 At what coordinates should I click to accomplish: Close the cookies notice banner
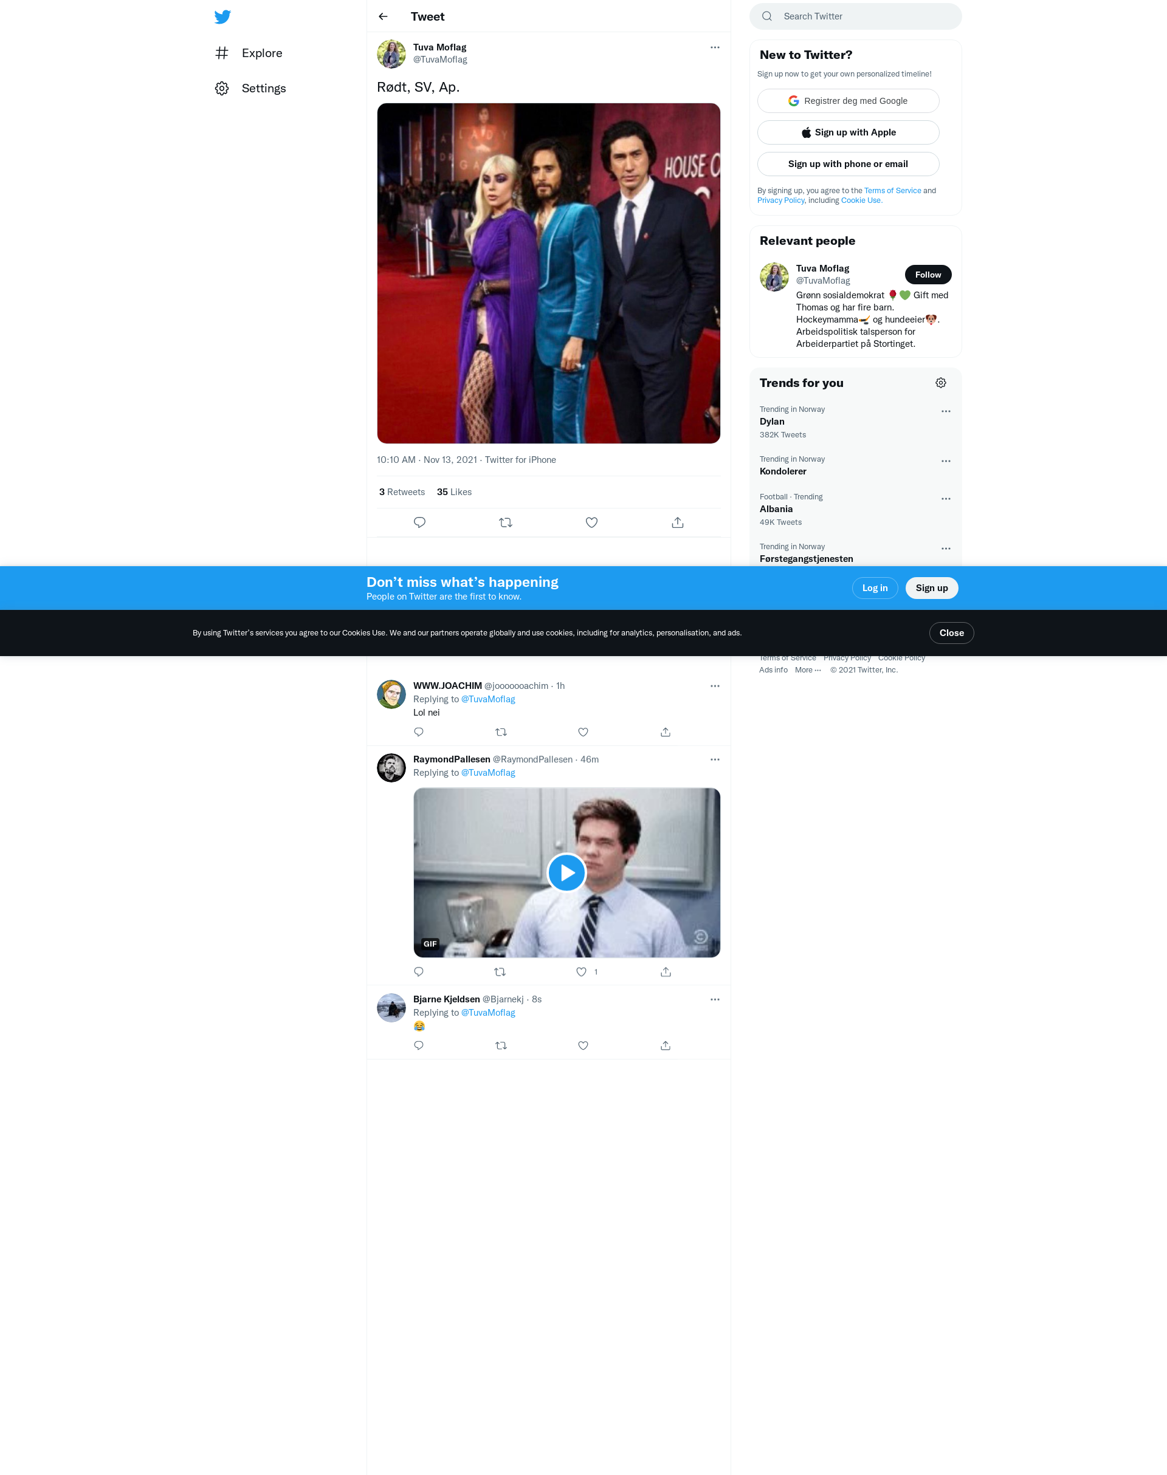pyautogui.click(x=951, y=633)
